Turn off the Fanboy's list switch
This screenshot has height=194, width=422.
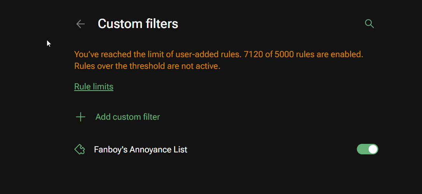point(367,149)
